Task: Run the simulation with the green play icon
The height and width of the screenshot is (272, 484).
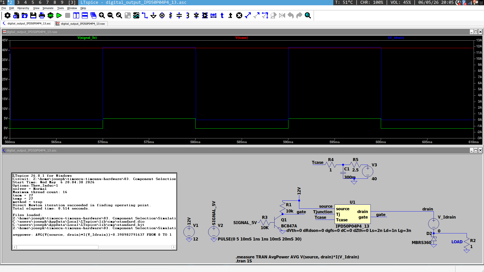Action: pyautogui.click(x=59, y=16)
